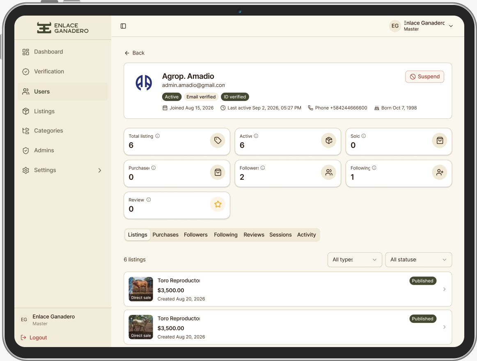Open Dashboard from the sidebar

[63, 52]
